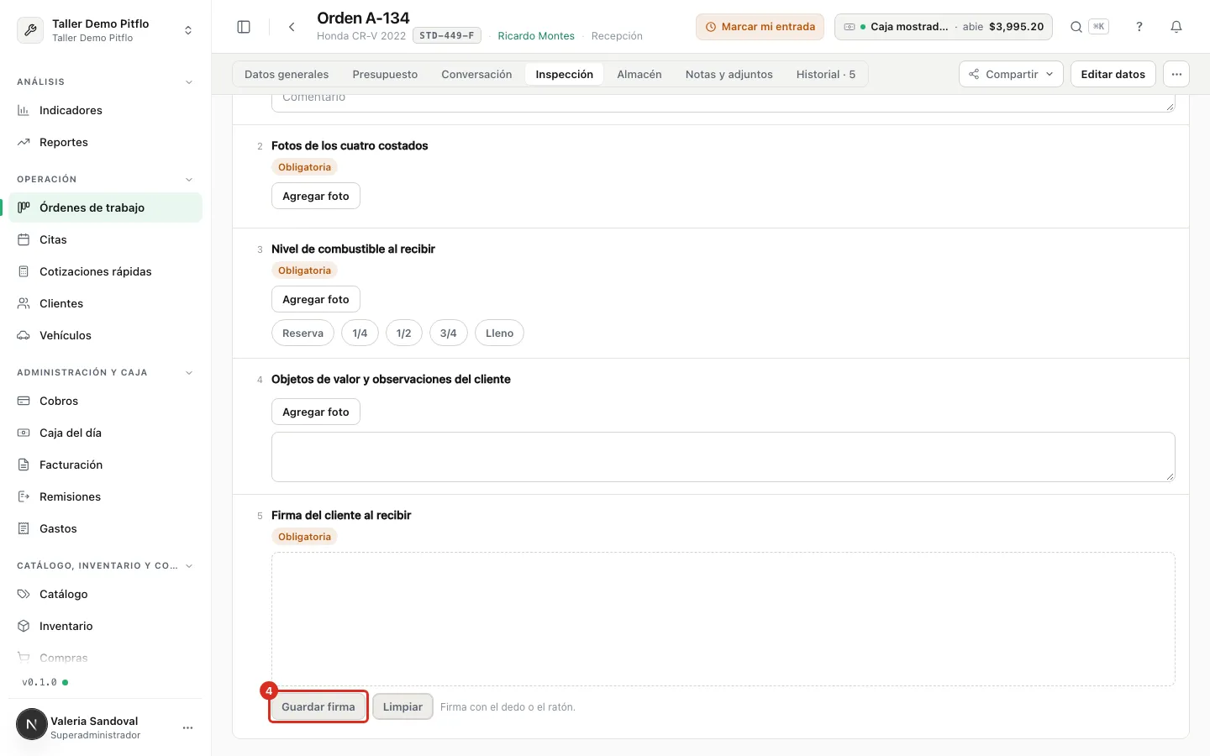Open the three-dot more options button
1210x756 pixels.
[1176, 74]
